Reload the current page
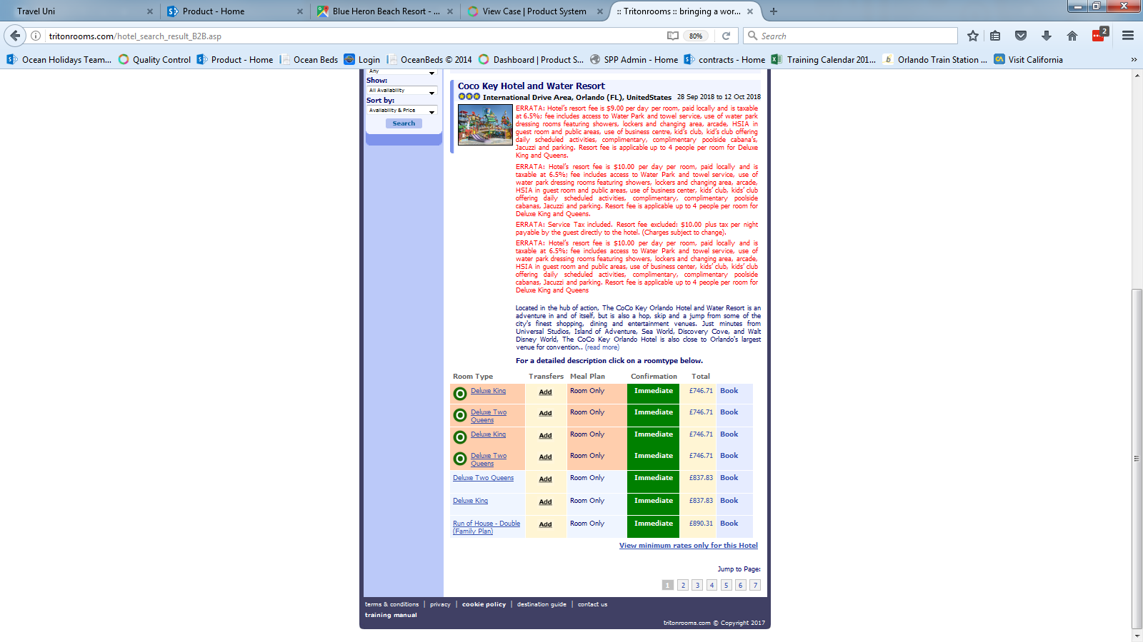The height and width of the screenshot is (642, 1143). (x=726, y=36)
